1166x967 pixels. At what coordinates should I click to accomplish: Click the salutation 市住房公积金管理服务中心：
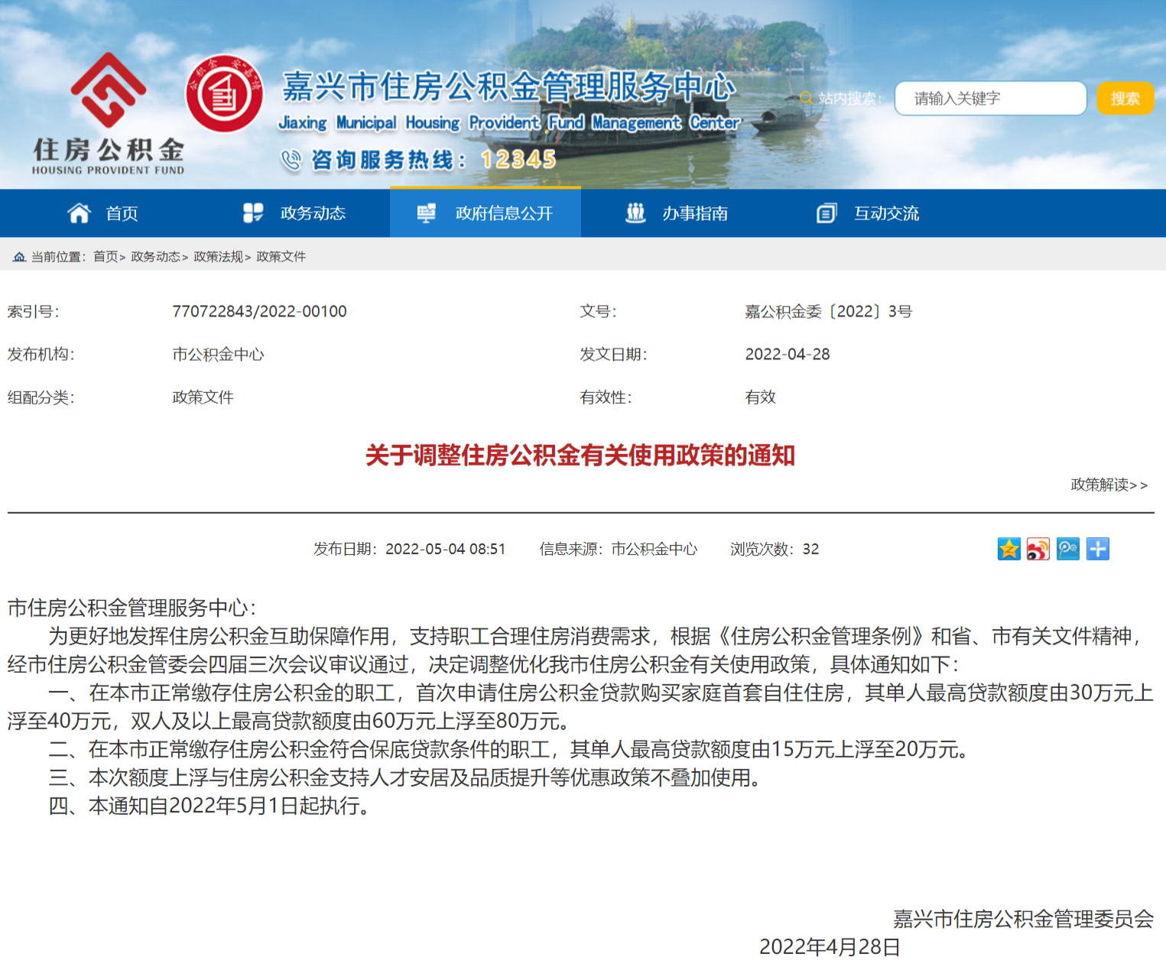(x=132, y=608)
